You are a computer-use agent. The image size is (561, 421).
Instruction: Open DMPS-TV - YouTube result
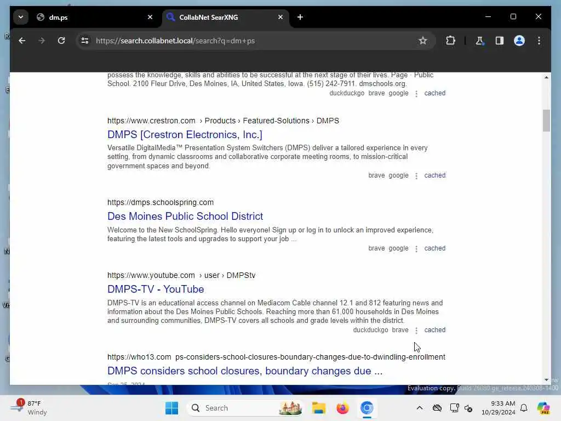156,289
